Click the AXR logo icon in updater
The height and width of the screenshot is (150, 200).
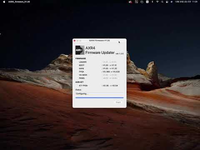tap(80, 50)
